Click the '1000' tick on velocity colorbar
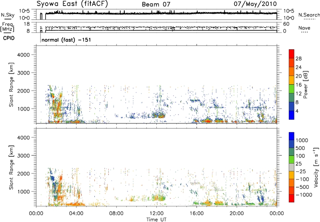 pos(302,140)
